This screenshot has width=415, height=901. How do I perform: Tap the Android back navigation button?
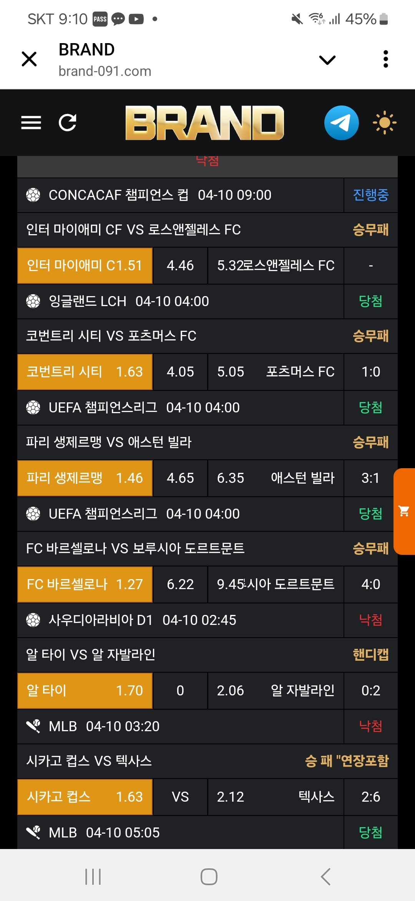(325, 877)
